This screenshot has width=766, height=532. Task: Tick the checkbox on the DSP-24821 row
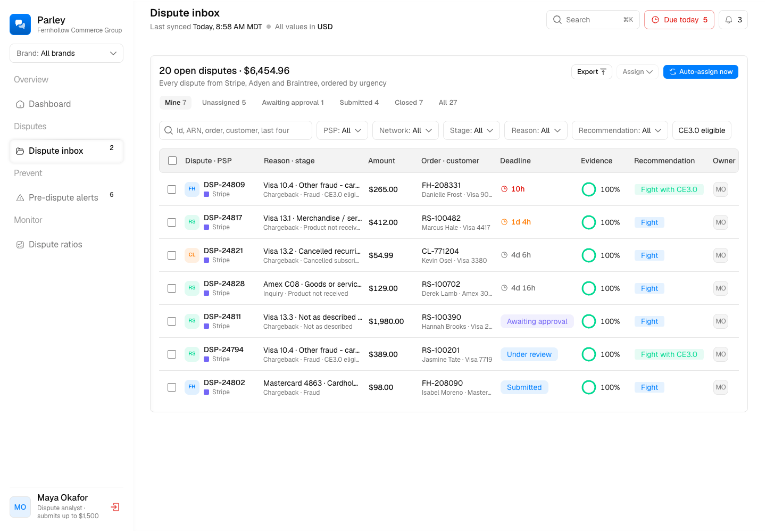point(172,255)
